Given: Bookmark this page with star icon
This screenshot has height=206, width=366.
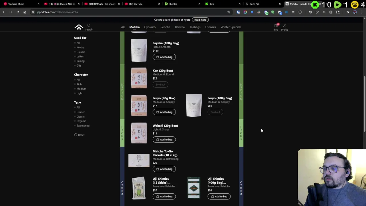Looking at the screenshot, I should pyautogui.click(x=228, y=12).
